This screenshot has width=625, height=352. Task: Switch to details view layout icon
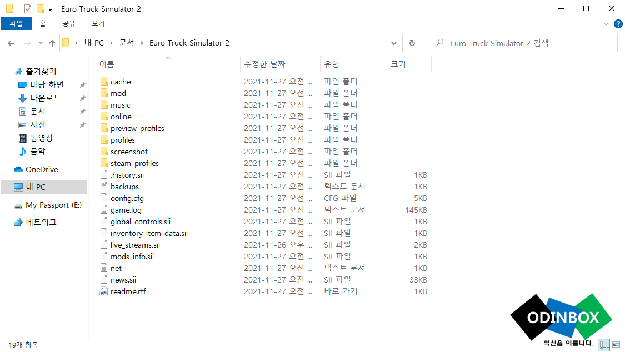pos(604,345)
